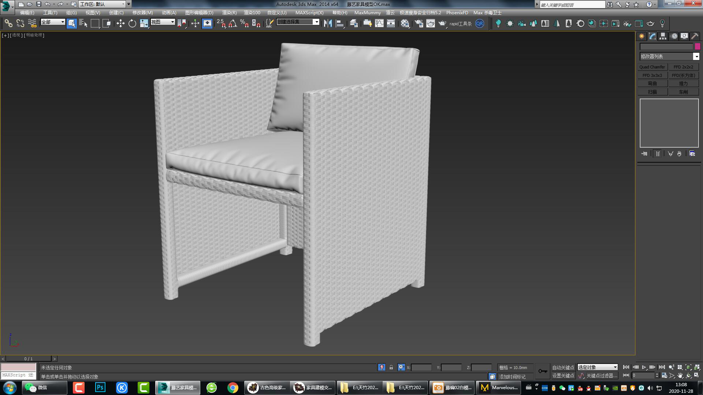Open Render Setup settings
Screen dimensions: 703x395
tap(419, 23)
